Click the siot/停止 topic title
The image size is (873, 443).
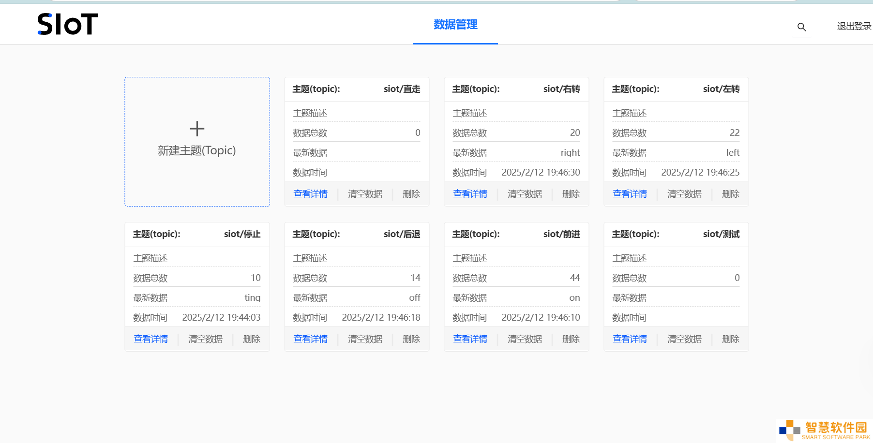coord(242,234)
